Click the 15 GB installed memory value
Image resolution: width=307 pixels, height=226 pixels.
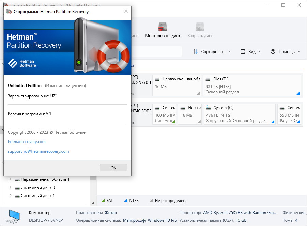pos(241,220)
